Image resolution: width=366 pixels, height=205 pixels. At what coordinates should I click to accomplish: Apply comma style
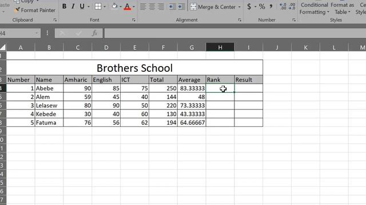[271, 6]
